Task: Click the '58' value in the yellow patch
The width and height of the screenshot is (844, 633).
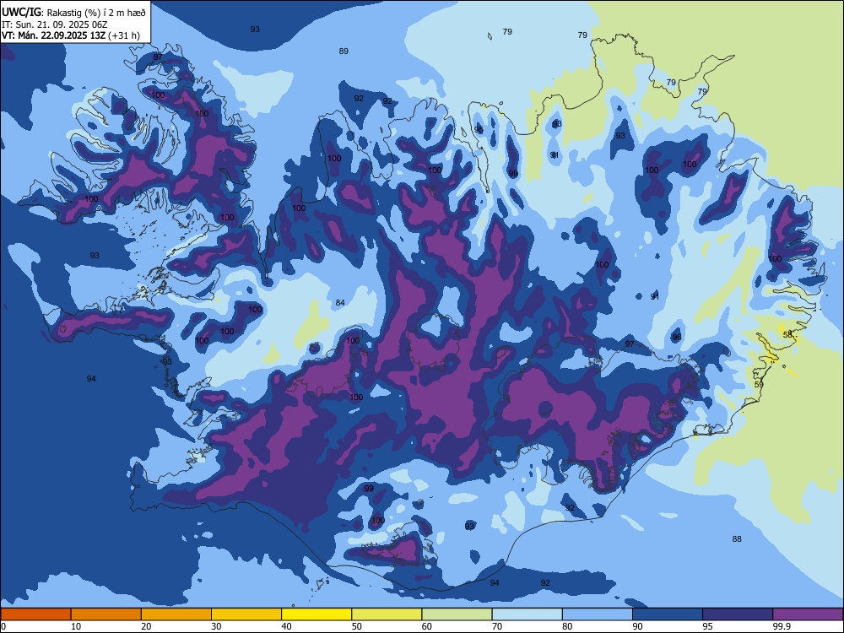Action: click(787, 335)
